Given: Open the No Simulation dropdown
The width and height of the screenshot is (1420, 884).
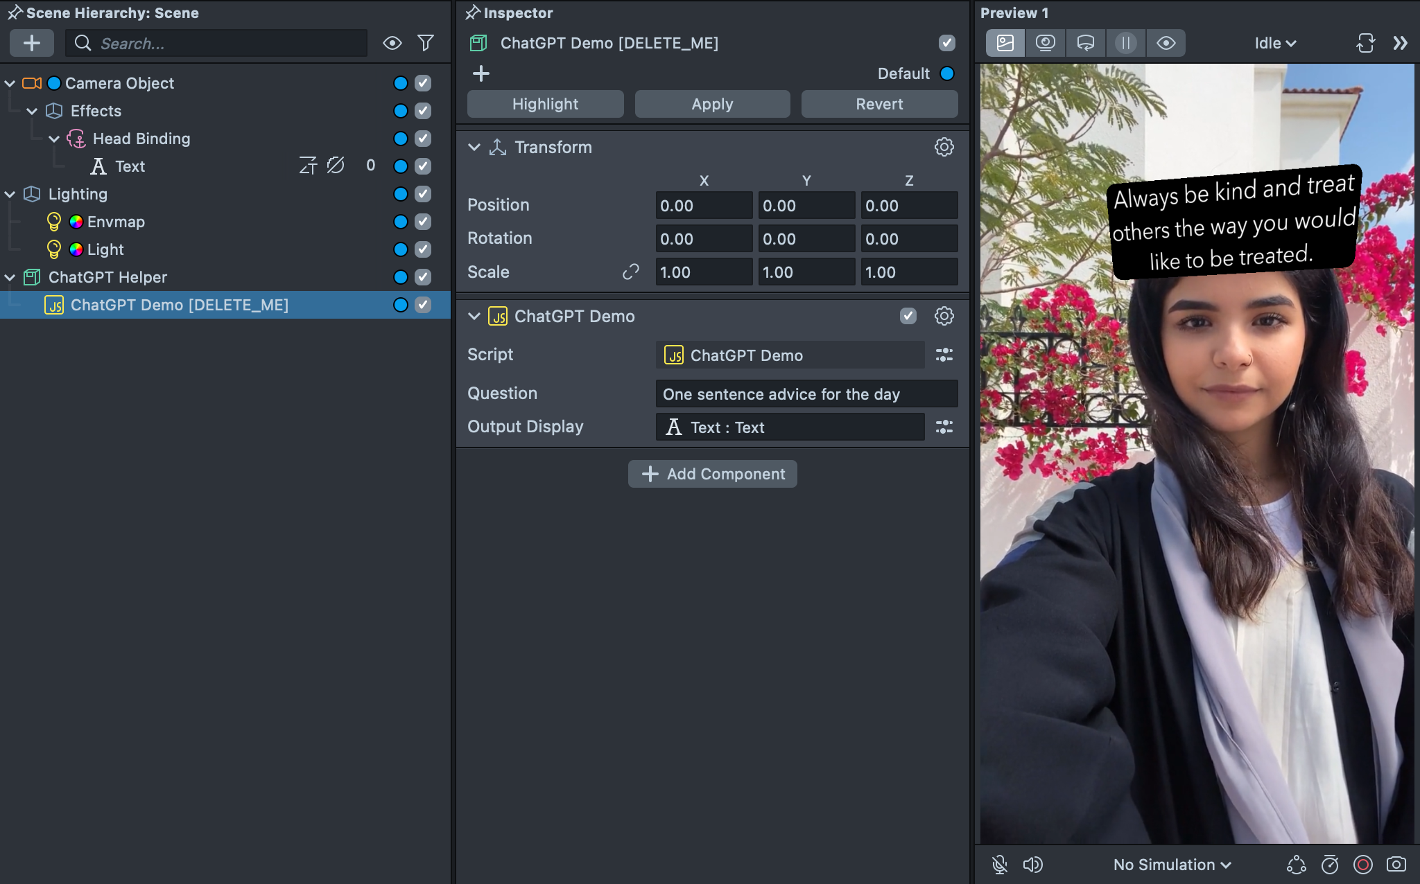Looking at the screenshot, I should (1172, 864).
